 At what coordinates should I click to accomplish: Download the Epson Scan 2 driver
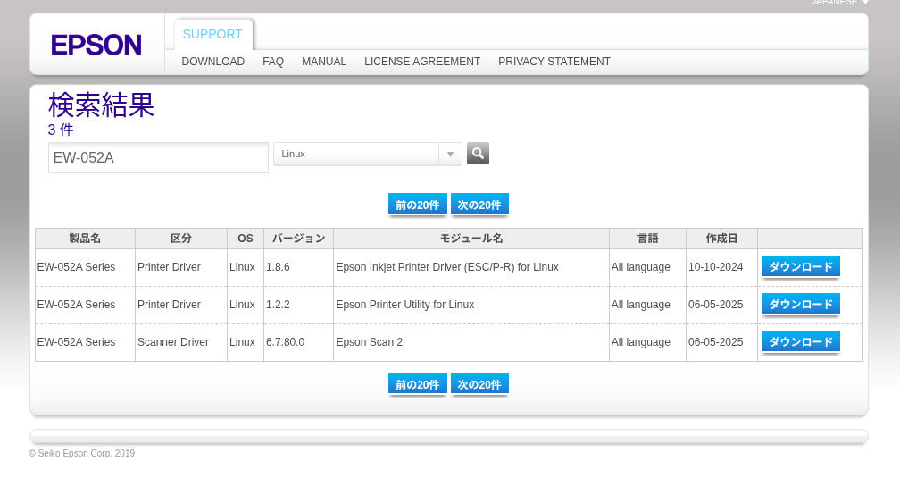[801, 341]
